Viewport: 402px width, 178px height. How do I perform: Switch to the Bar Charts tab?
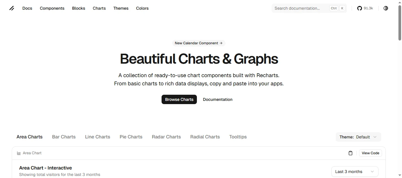click(x=64, y=137)
